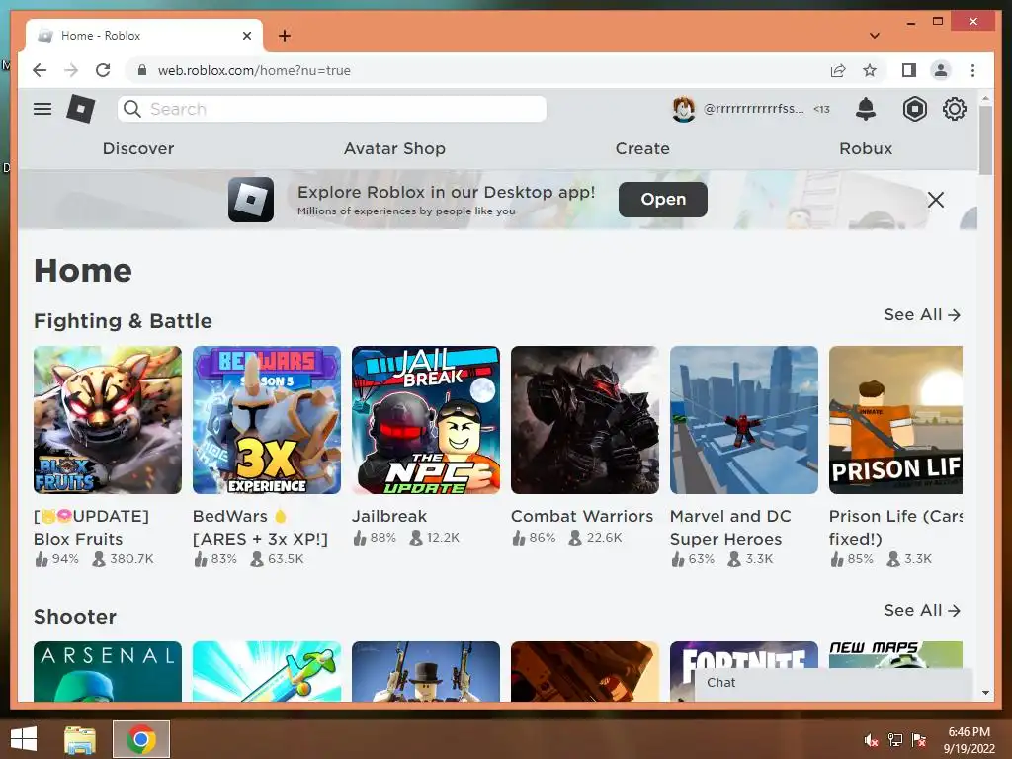See All Shooter games
Image resolution: width=1012 pixels, height=759 pixels.
tap(922, 611)
